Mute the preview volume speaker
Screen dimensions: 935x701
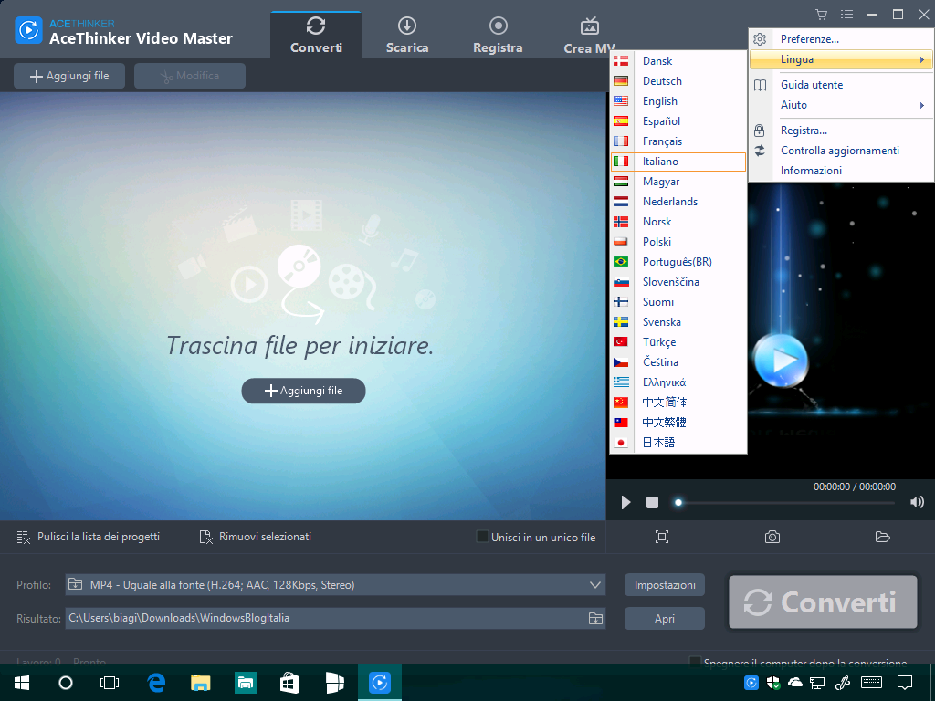point(917,503)
